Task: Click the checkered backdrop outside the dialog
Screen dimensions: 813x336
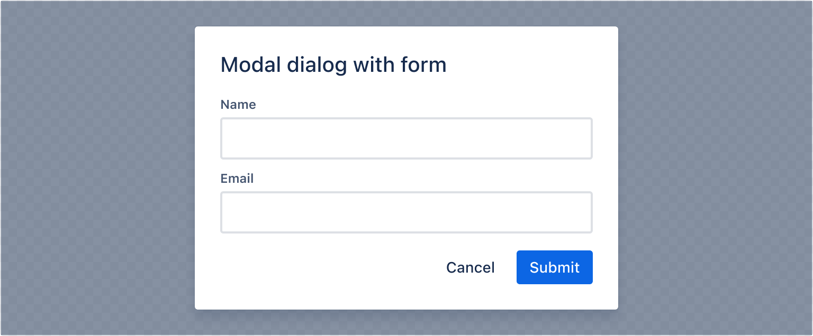Action: [x=95, y=168]
